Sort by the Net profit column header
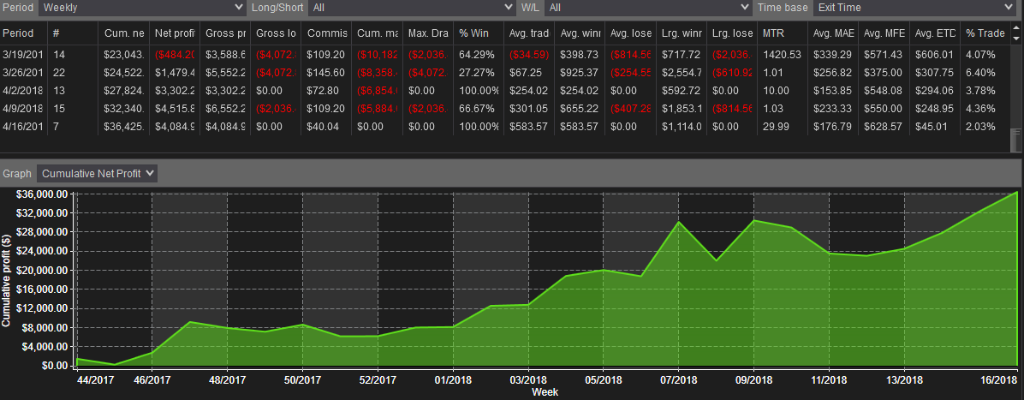 coord(174,33)
